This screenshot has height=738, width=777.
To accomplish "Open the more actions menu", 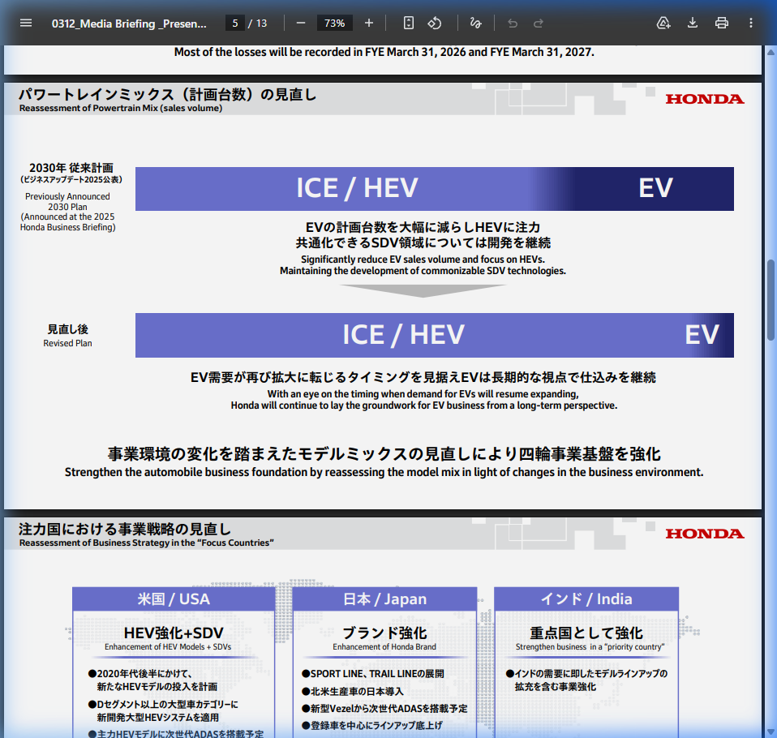I will coord(751,24).
